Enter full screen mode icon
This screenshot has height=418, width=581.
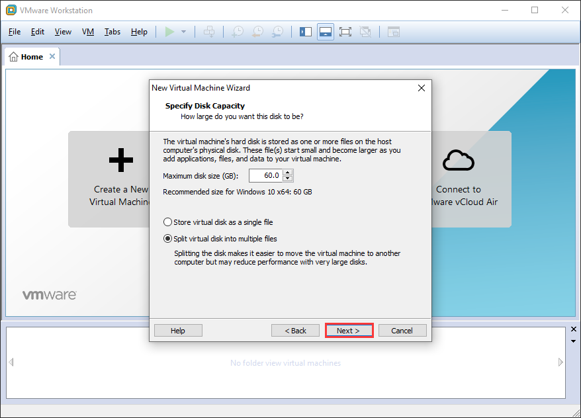[345, 32]
